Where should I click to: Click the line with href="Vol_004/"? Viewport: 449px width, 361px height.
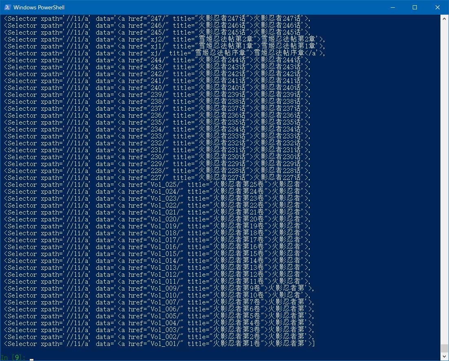click(x=159, y=323)
